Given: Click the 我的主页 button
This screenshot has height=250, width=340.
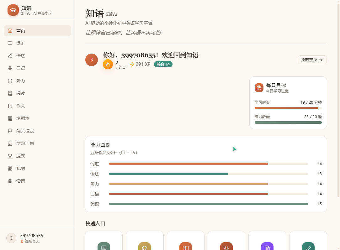Looking at the screenshot, I should point(312,60).
